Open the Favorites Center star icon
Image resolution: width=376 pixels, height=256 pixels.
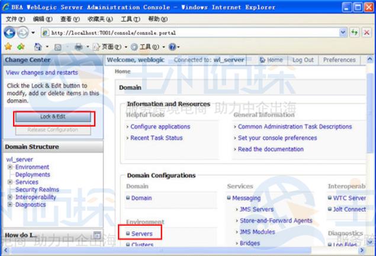[x=8, y=47]
